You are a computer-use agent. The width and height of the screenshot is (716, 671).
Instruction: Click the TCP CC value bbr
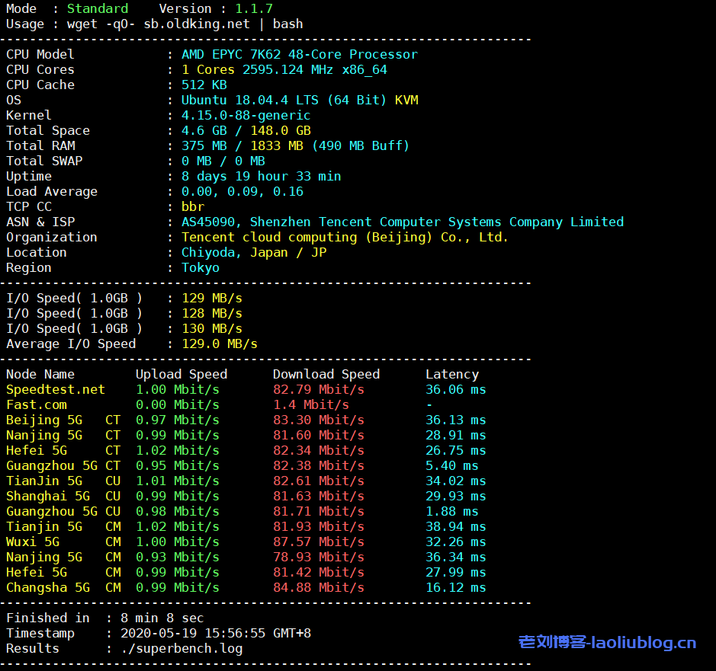click(x=194, y=206)
